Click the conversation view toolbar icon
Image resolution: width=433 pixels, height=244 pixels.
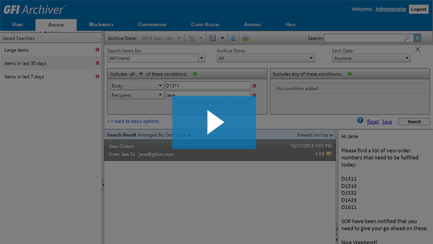click(191, 38)
